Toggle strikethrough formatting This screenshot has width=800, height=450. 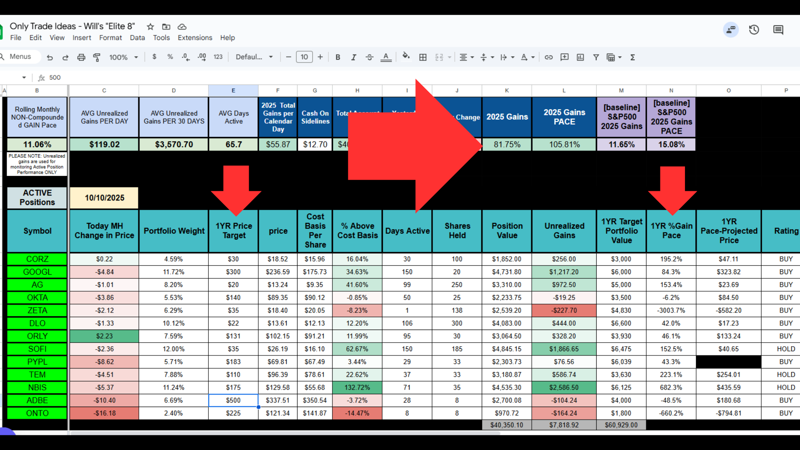370,57
